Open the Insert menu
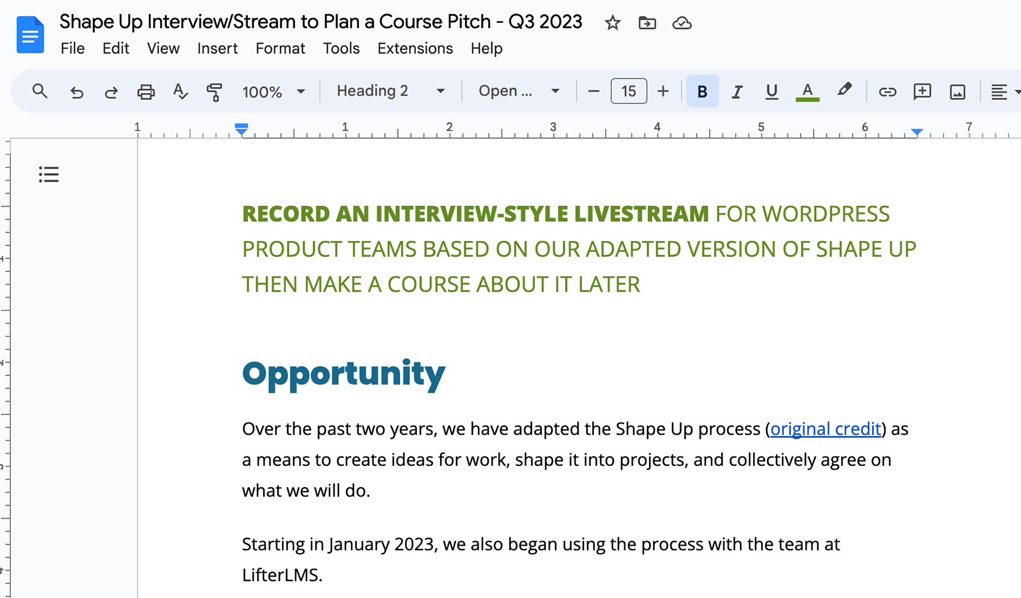This screenshot has height=598, width=1021. click(217, 48)
